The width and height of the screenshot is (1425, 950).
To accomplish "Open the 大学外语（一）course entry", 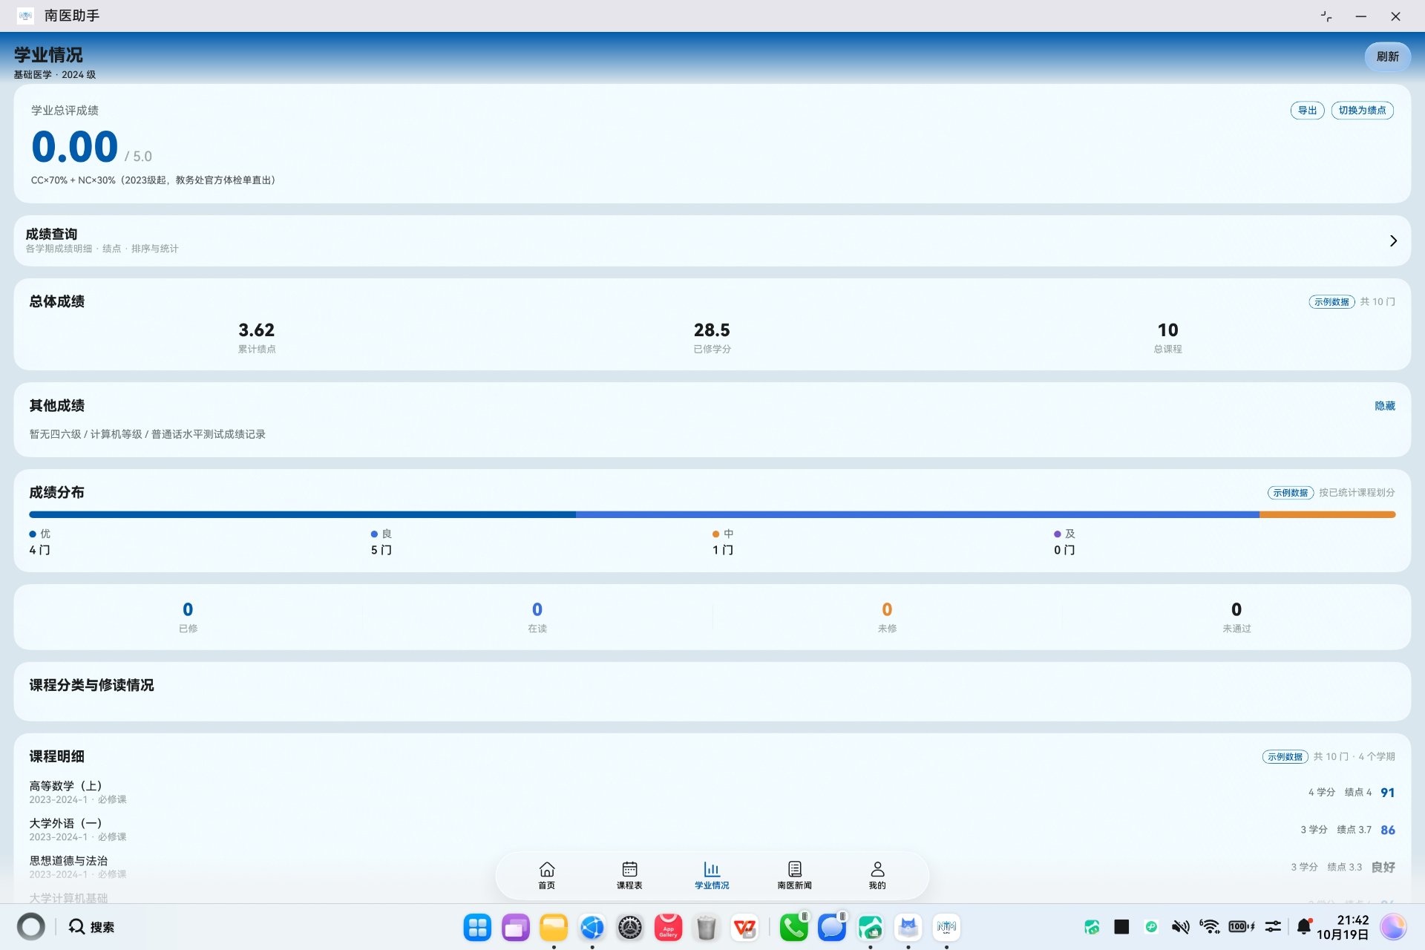I will [x=712, y=829].
